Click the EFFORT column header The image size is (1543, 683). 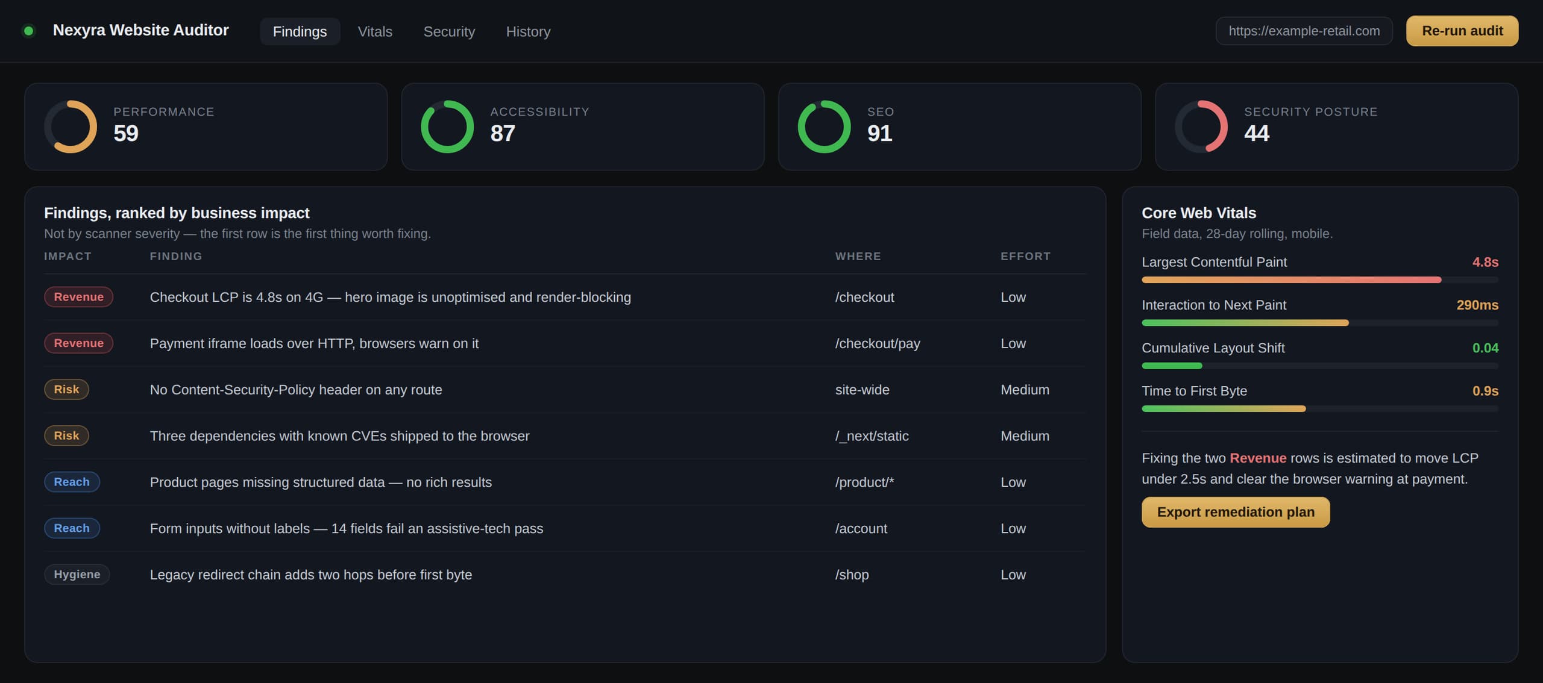[x=1025, y=256]
